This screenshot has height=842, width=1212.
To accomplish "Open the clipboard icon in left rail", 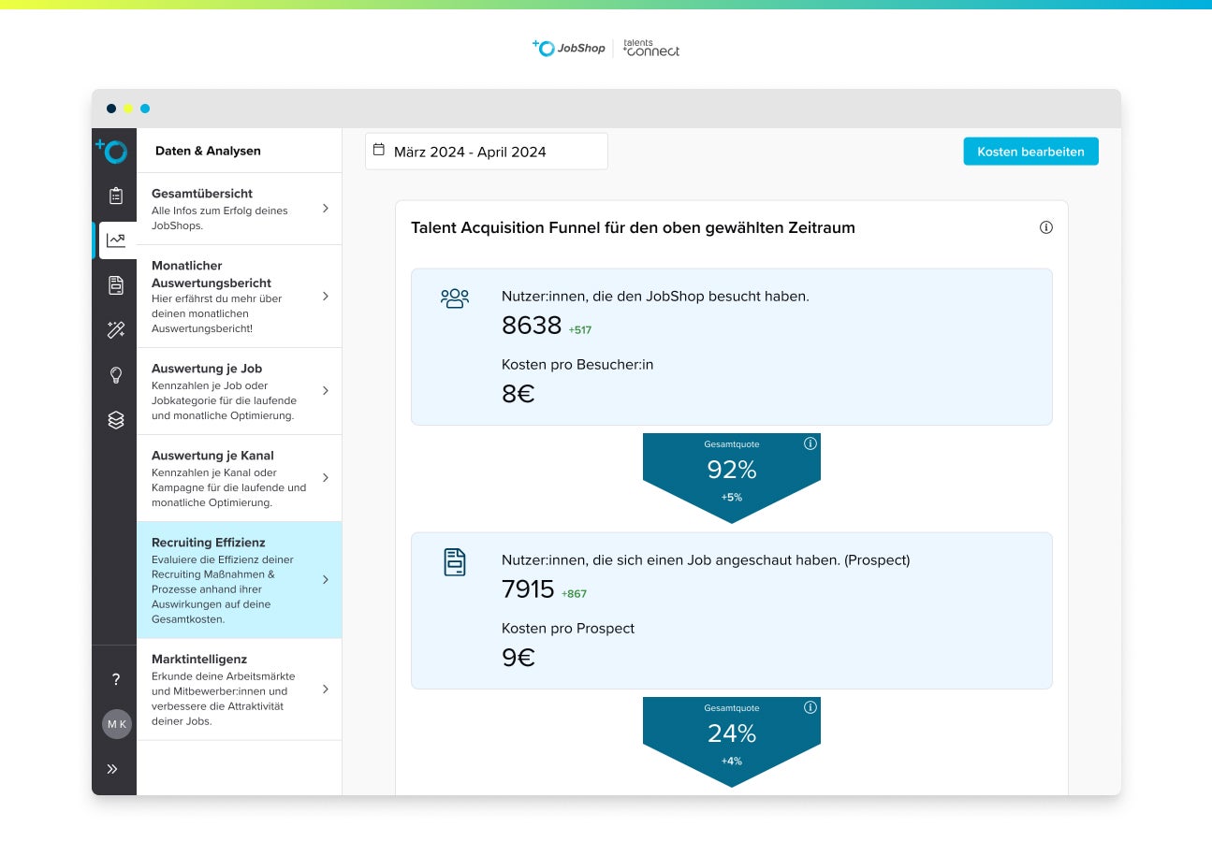I will coord(116,196).
